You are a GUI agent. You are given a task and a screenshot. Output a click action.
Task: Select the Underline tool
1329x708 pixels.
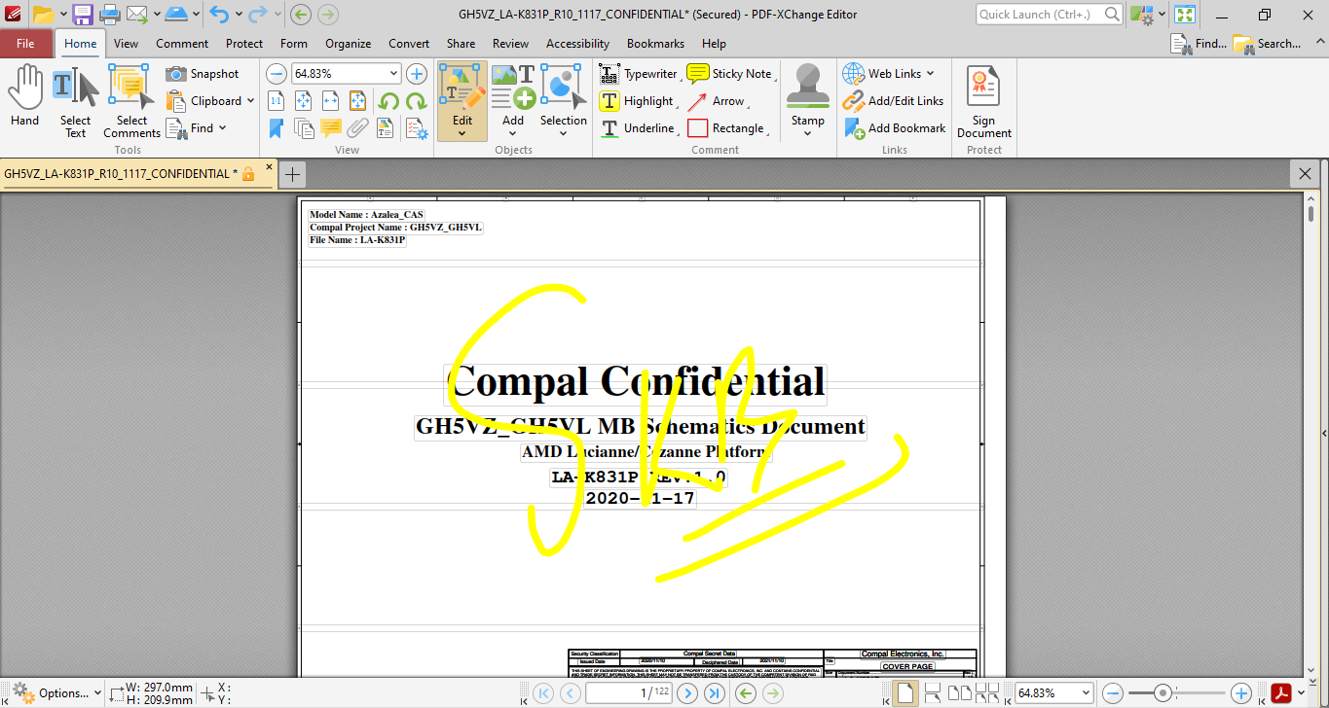638,128
